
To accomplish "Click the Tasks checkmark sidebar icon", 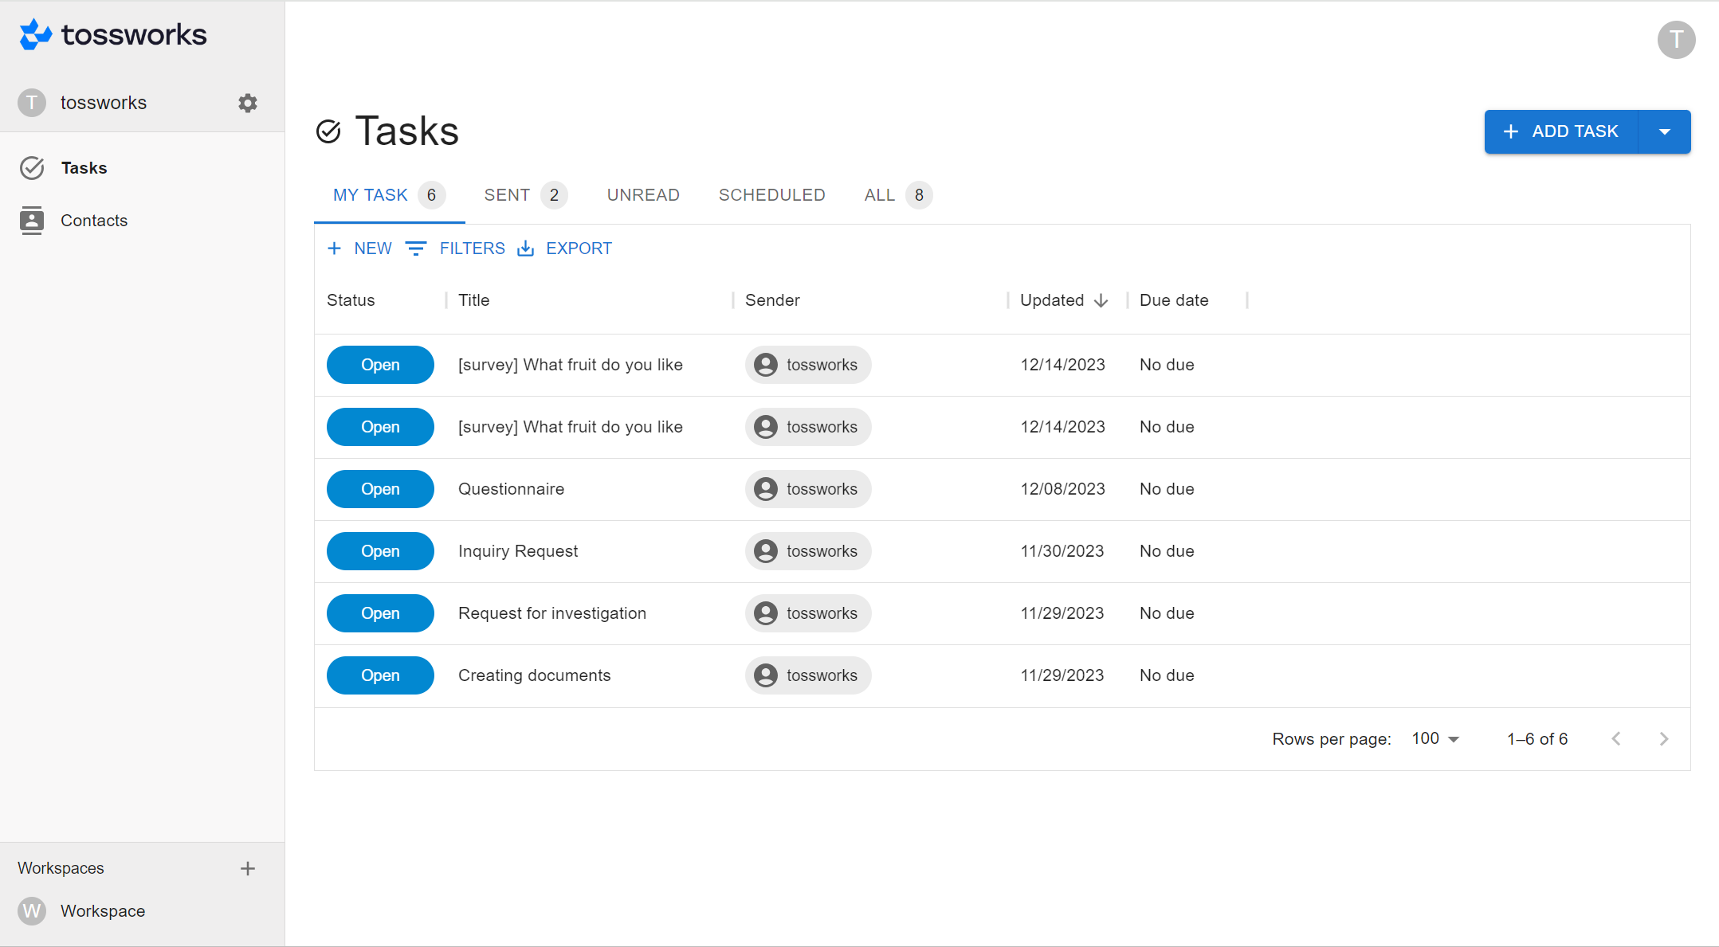I will tap(32, 168).
